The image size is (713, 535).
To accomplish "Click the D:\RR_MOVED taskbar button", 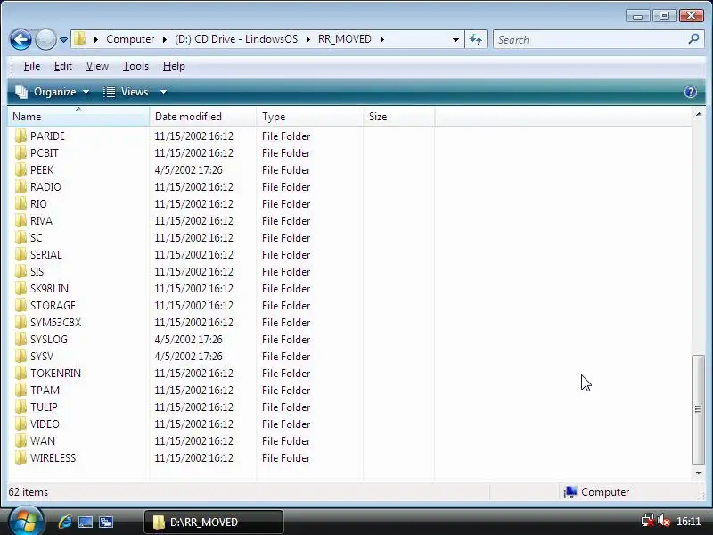I will pyautogui.click(x=214, y=522).
